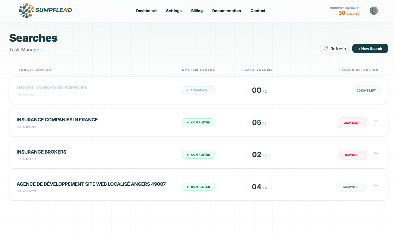
Task: Delete the Insurance Brokers search
Action: pos(376,155)
